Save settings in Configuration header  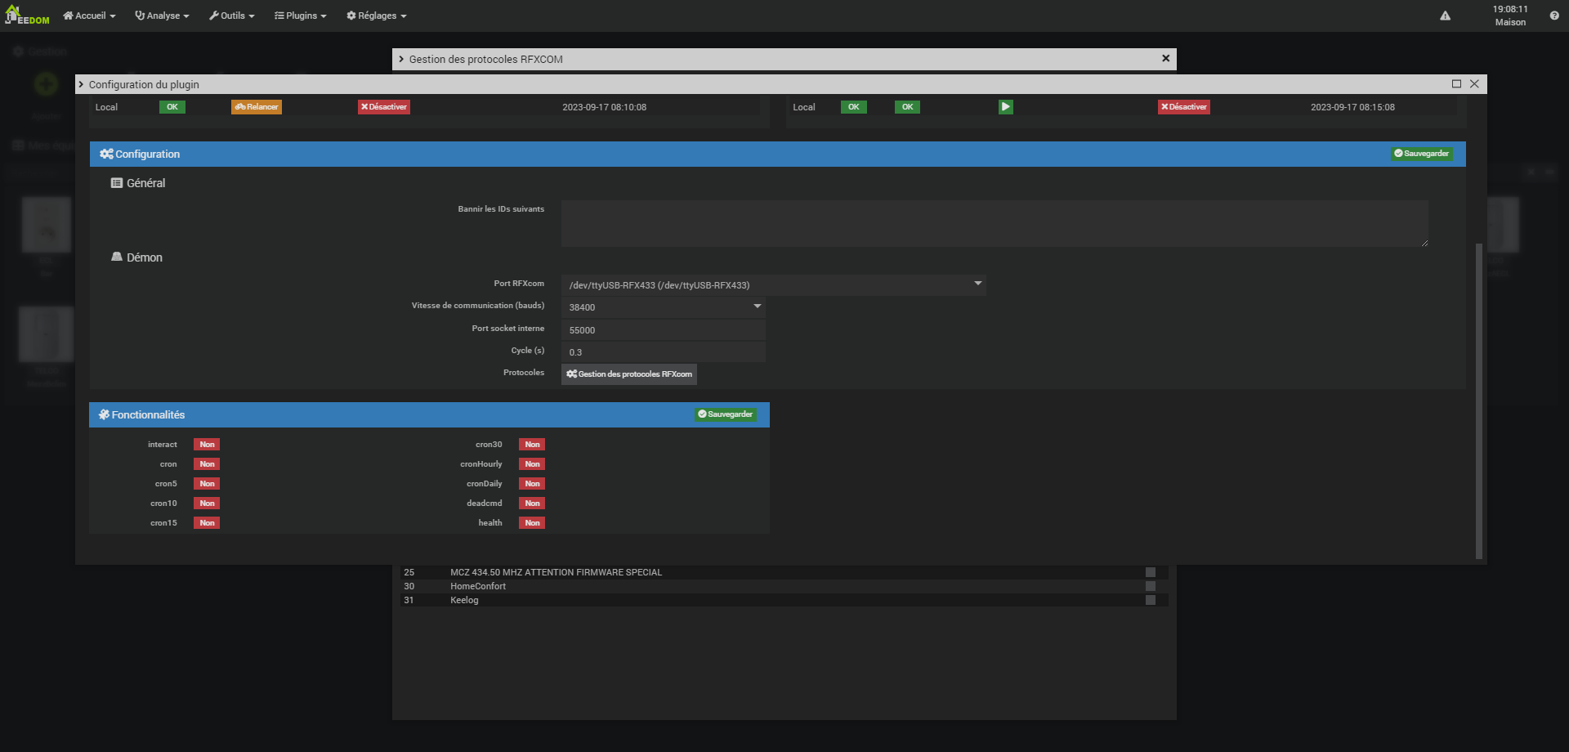[1421, 154]
